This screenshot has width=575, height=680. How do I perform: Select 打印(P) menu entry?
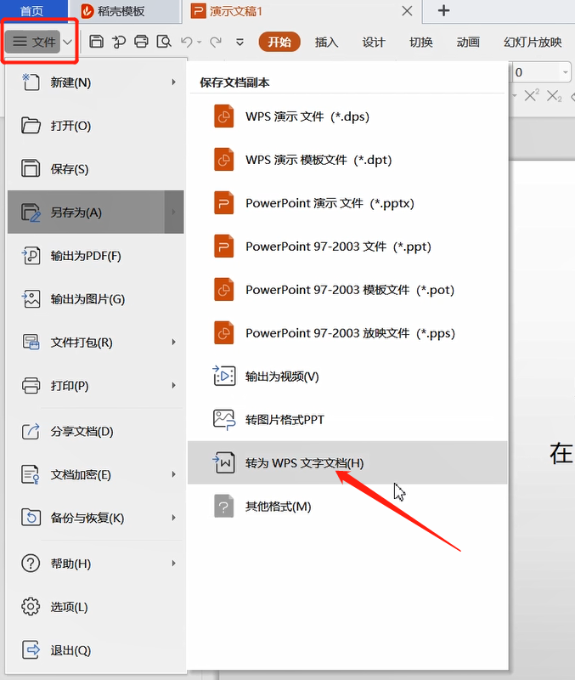click(x=96, y=386)
